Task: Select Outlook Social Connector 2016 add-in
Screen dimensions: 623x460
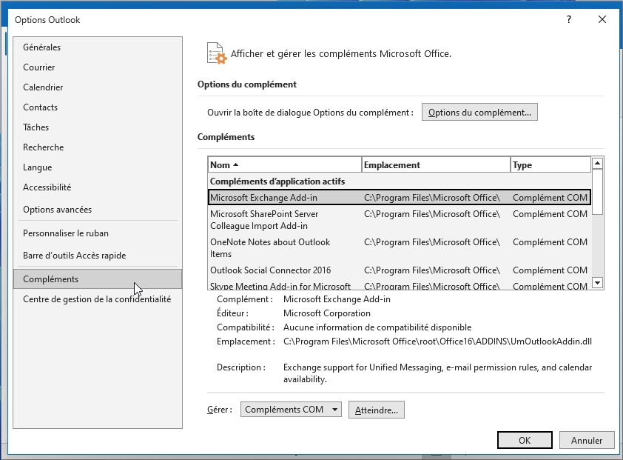Action: [x=271, y=270]
